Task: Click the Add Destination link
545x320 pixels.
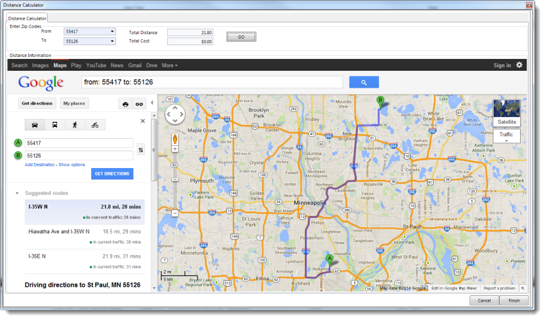Action: pyautogui.click(x=39, y=165)
